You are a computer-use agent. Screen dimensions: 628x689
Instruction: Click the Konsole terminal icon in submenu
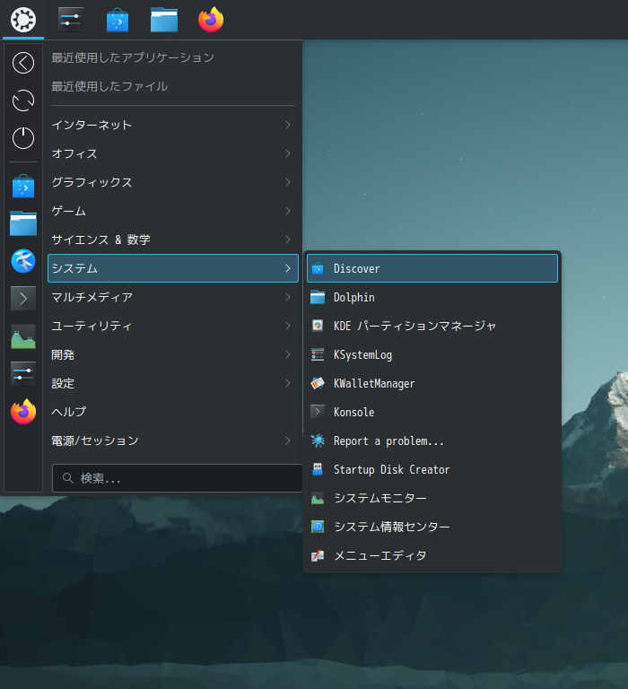(x=318, y=412)
